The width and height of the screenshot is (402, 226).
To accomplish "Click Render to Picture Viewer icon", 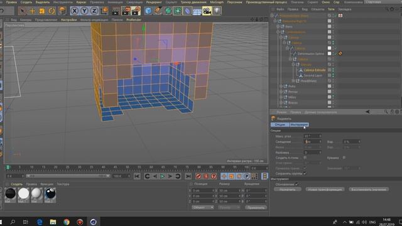I will [x=126, y=11].
